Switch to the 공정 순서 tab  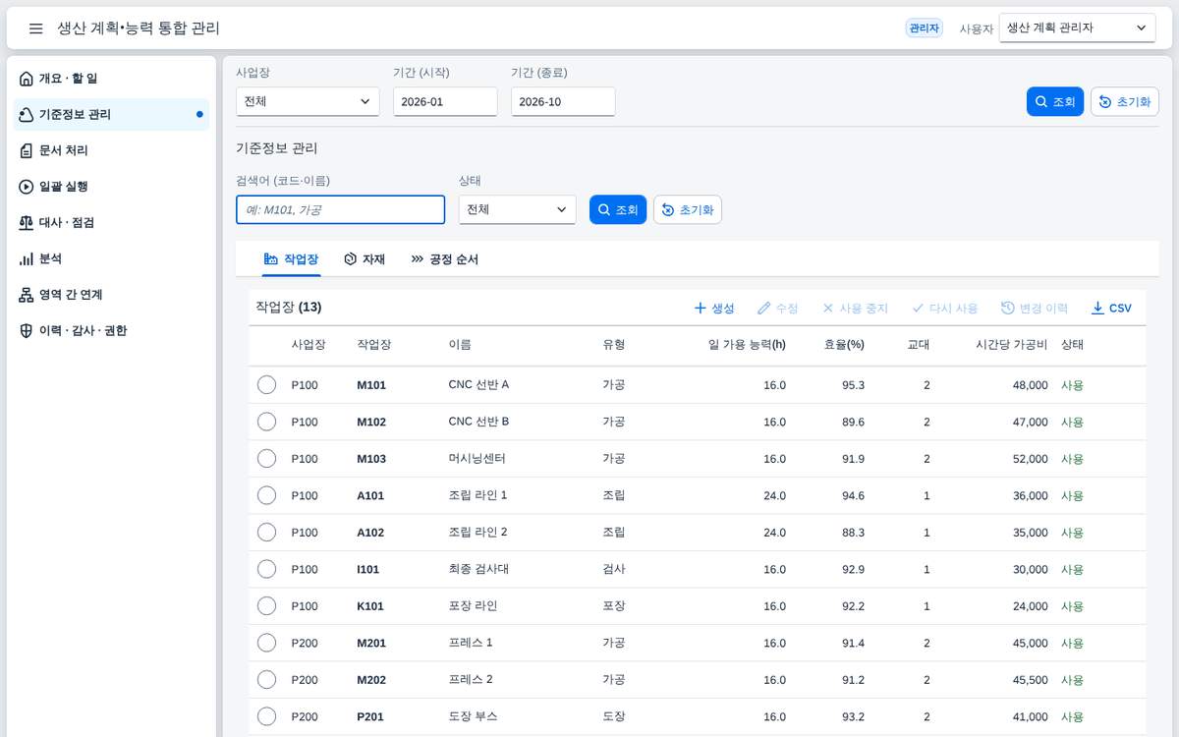tap(445, 259)
